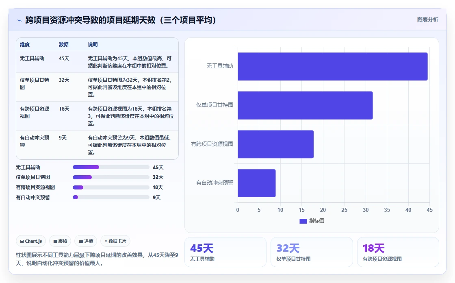
Task: Click the 有自动冲突预警 chart axis label
Action: point(214,183)
